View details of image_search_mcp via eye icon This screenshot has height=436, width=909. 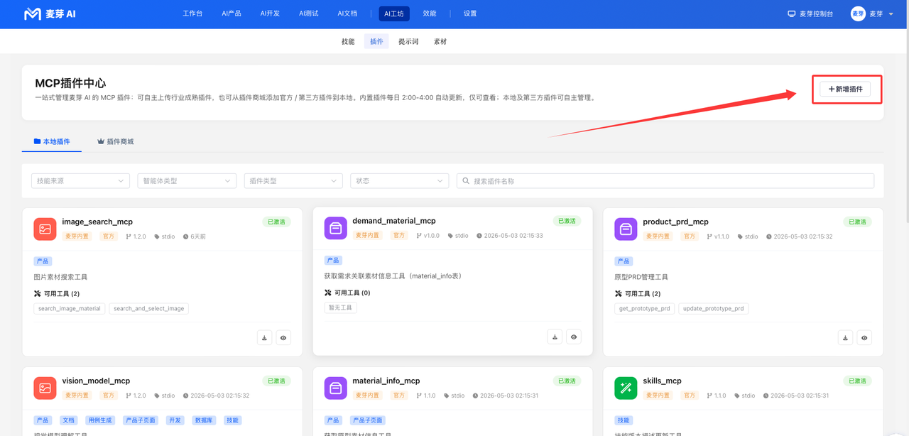click(x=283, y=337)
